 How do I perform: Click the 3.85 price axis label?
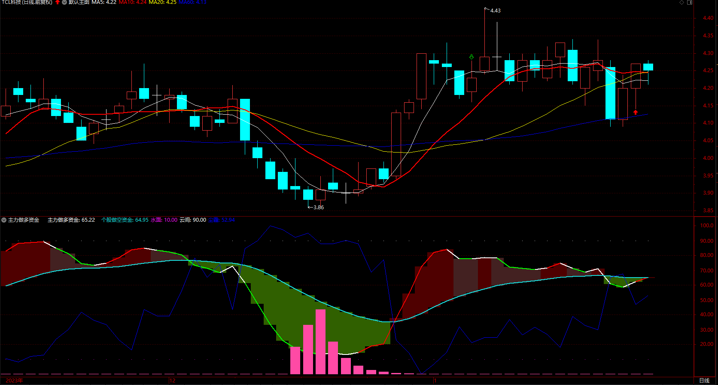(708, 211)
